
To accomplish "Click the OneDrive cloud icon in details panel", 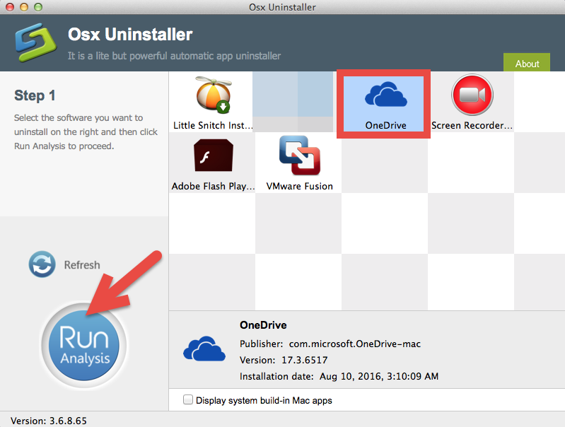I will click(x=204, y=349).
